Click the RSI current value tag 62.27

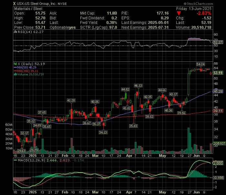click(x=218, y=42)
